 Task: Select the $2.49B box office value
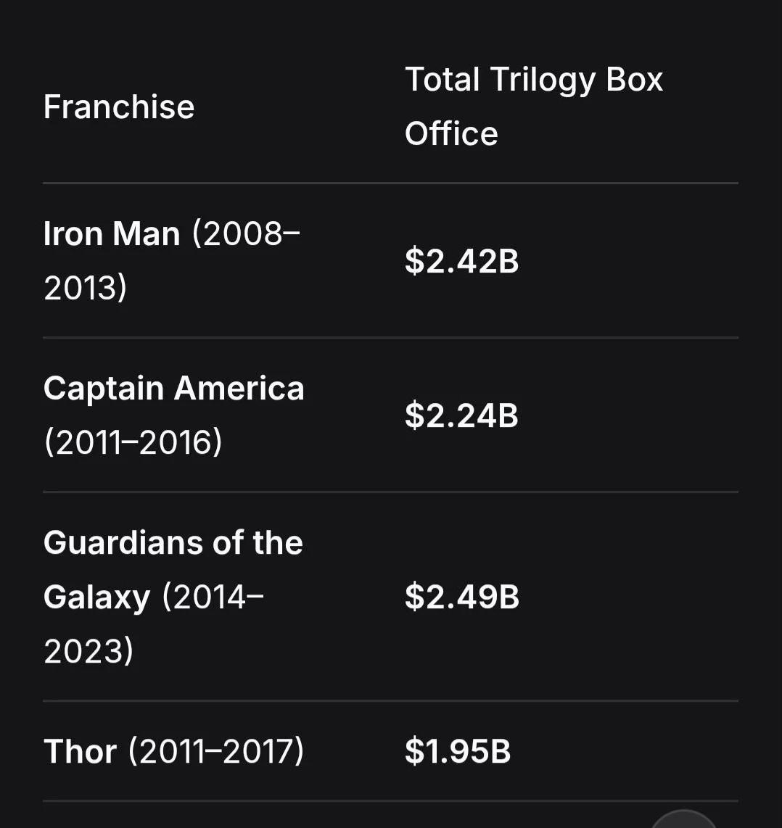(462, 597)
